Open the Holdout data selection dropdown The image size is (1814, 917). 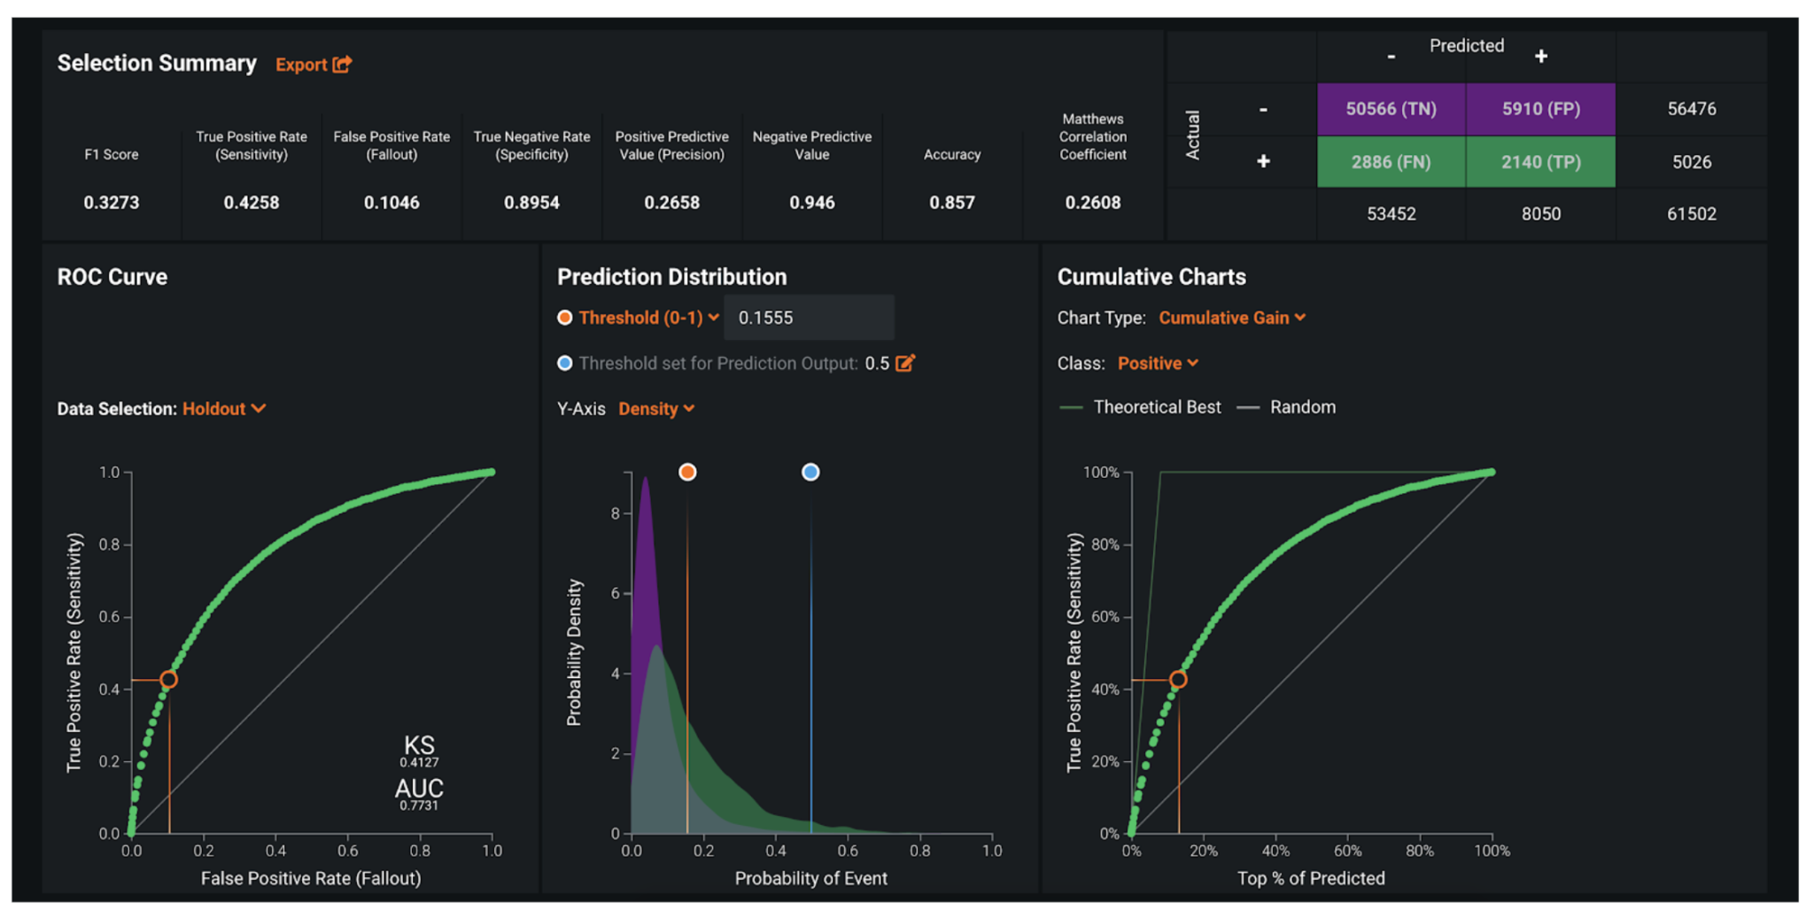point(224,409)
